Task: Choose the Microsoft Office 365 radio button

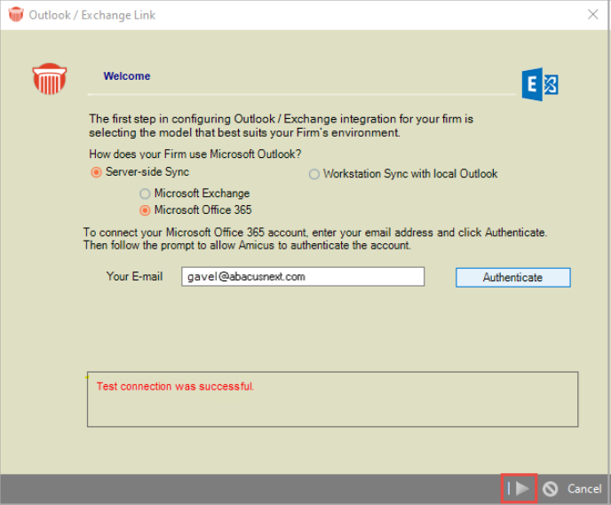Action: click(x=145, y=210)
